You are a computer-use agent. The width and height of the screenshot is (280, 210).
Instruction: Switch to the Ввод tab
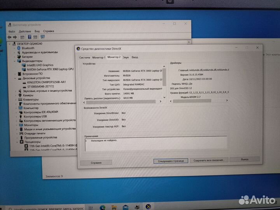pyautogui.click(x=135, y=57)
